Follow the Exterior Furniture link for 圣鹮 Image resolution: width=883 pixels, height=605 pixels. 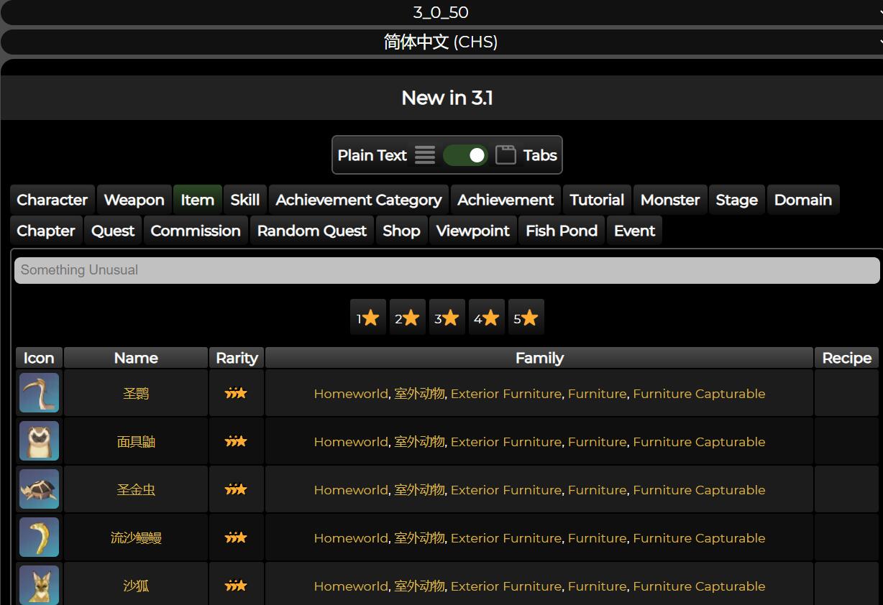pyautogui.click(x=505, y=394)
